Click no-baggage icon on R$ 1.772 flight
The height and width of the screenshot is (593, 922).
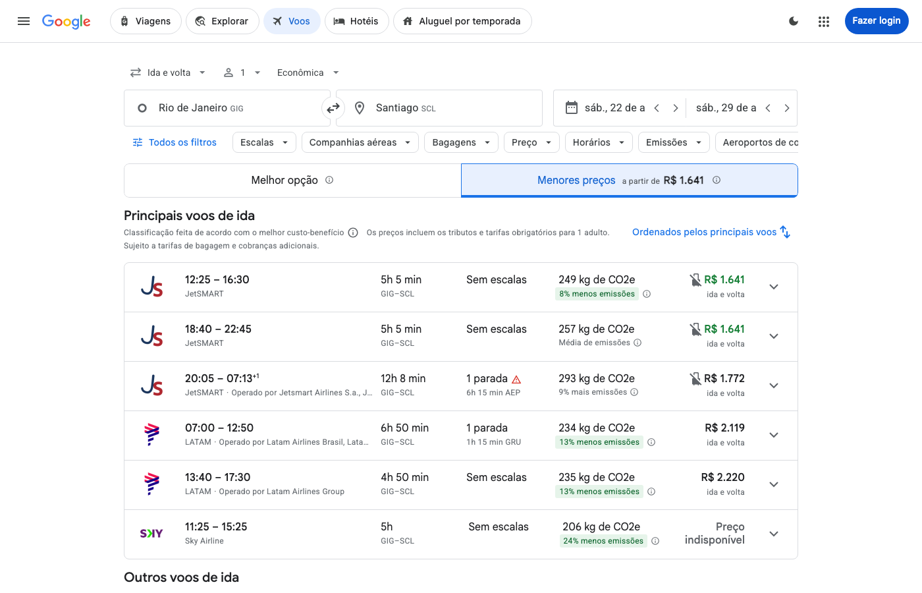click(x=695, y=379)
